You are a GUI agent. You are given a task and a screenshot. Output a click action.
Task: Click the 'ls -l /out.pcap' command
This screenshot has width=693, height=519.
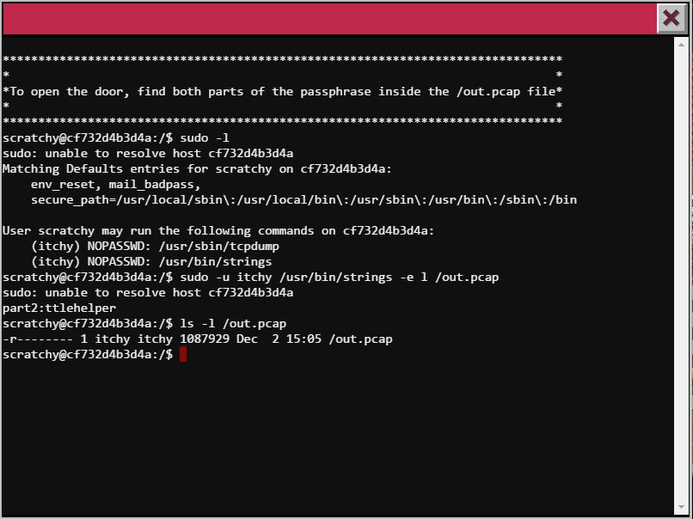233,323
